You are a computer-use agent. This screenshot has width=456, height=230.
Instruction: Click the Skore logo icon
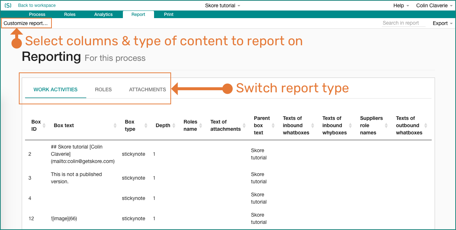point(8,5)
